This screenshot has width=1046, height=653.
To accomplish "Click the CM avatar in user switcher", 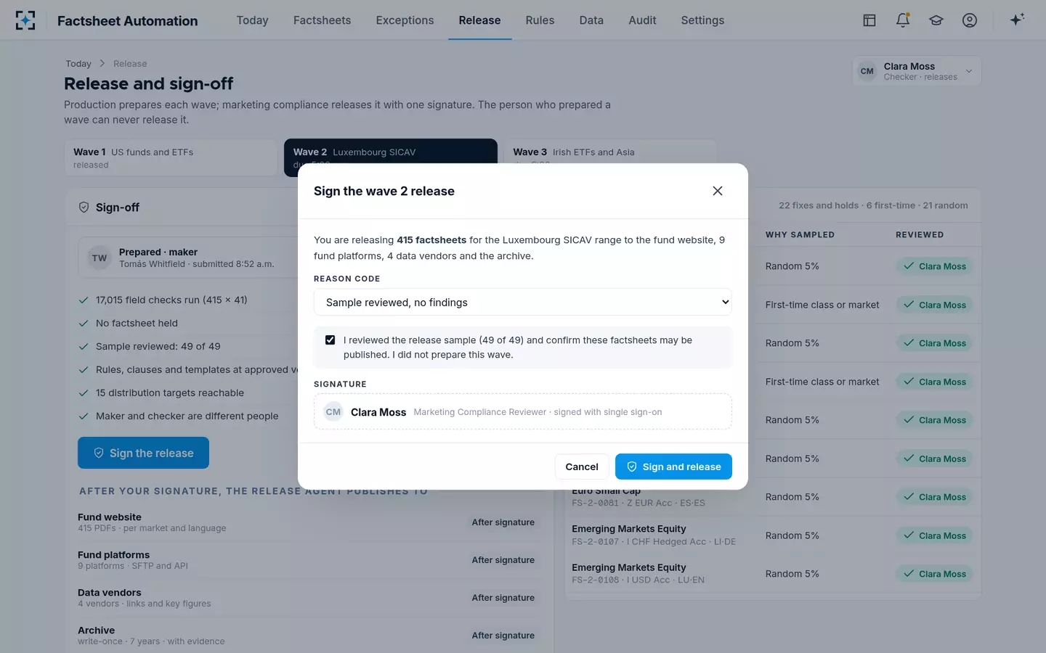I will pos(867,71).
